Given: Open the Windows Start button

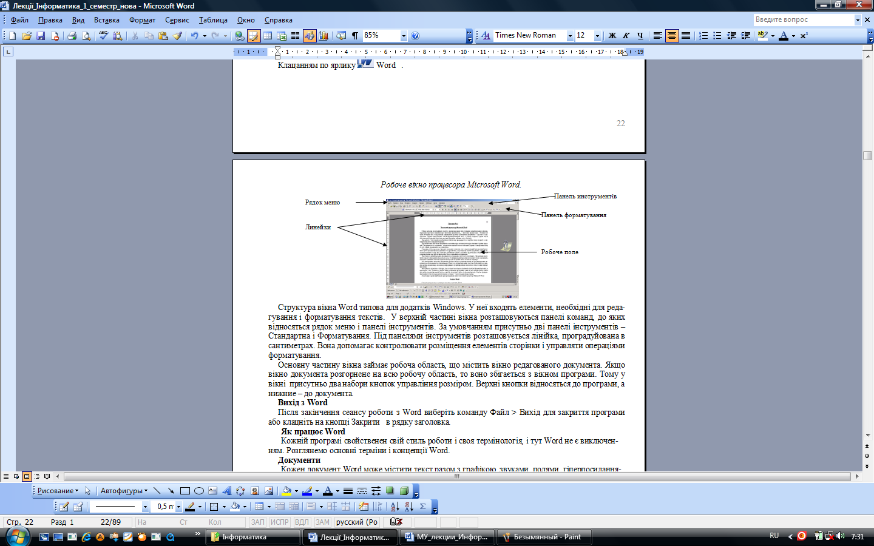Looking at the screenshot, I should (18, 537).
